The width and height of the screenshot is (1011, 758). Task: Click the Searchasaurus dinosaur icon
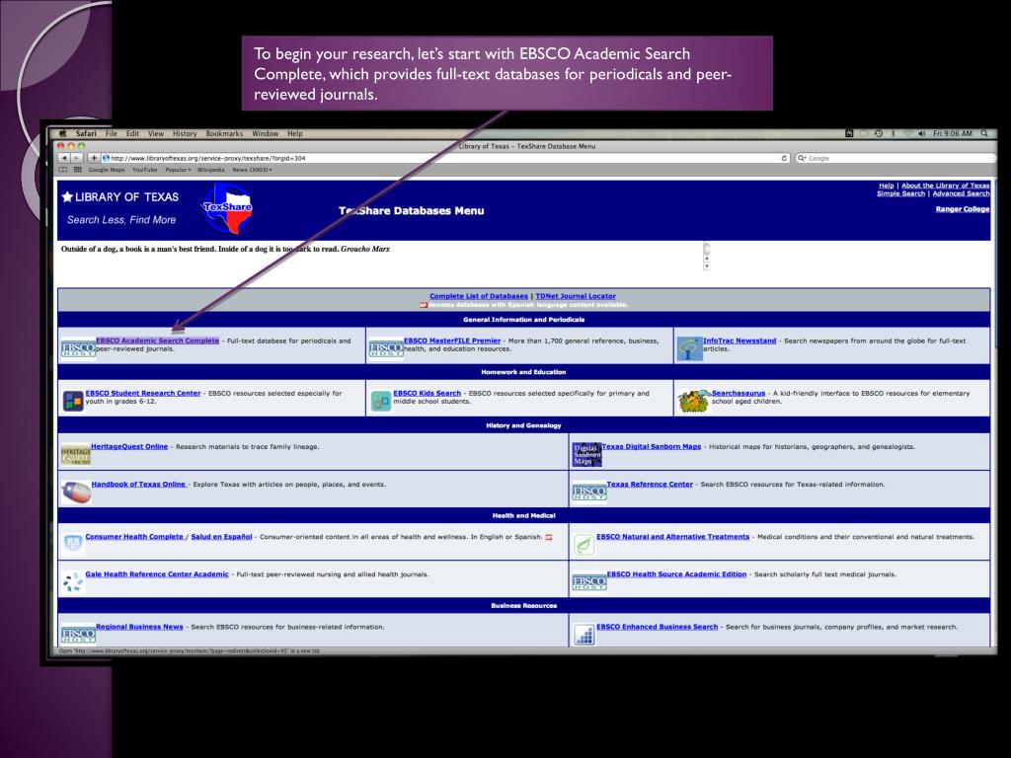694,401
